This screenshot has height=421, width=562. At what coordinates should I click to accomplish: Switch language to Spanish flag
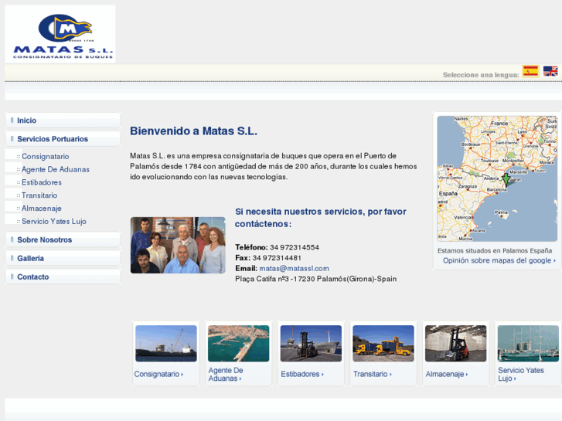pos(530,71)
